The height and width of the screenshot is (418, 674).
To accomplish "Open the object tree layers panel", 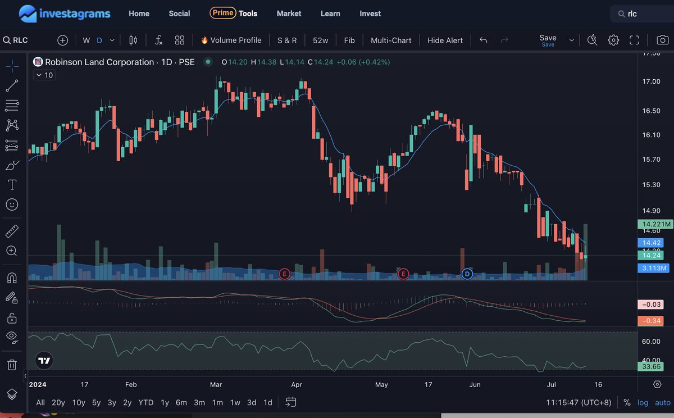I will [x=12, y=394].
